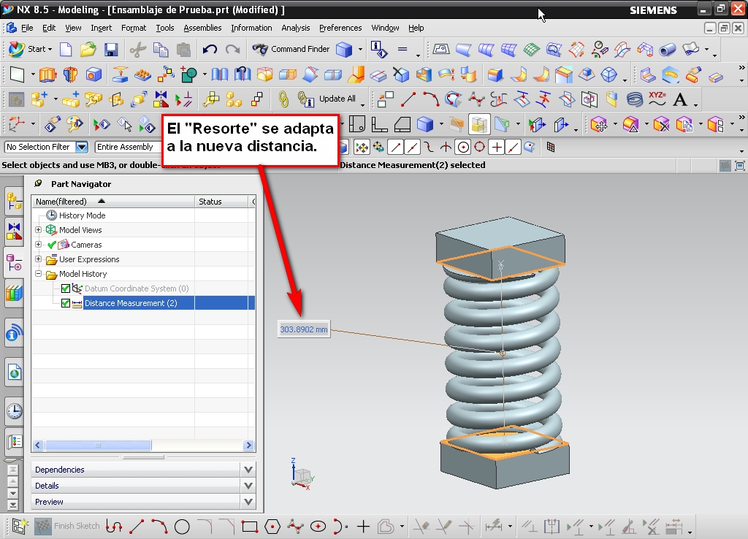Uncheck the Distance Measurement (2) checkbox
748x539 pixels.
tap(66, 303)
